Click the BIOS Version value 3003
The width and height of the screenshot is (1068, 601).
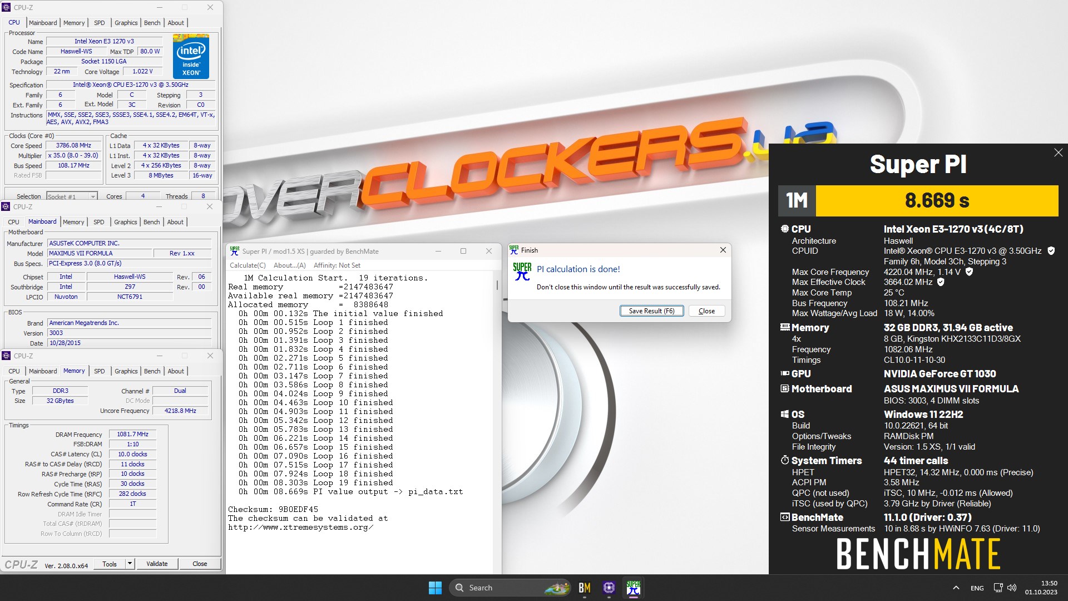(129, 333)
